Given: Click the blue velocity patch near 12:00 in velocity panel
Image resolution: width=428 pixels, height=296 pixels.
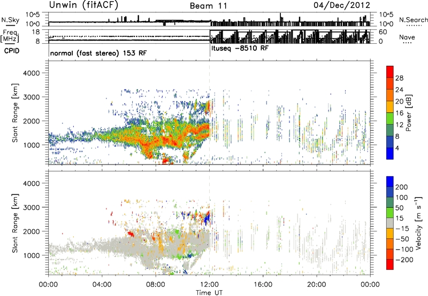Looking at the screenshot, I should 207,218.
